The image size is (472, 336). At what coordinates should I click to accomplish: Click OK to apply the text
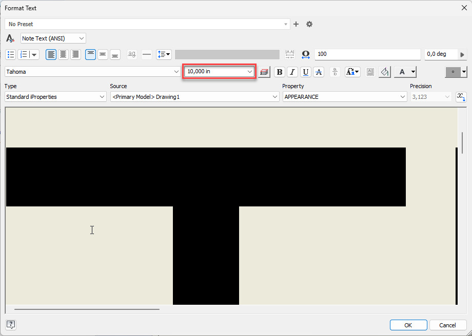pos(408,325)
